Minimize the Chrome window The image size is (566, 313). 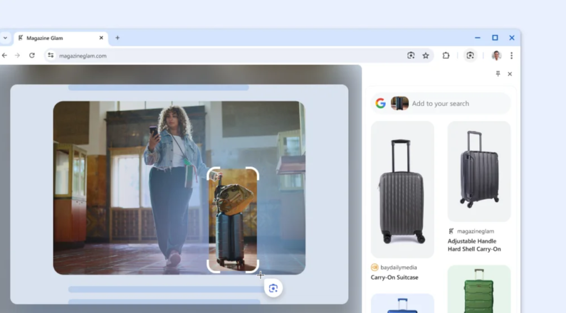[x=478, y=38]
